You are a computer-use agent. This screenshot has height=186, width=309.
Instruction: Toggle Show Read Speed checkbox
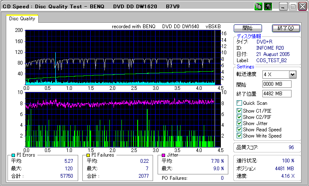[x=239, y=130]
